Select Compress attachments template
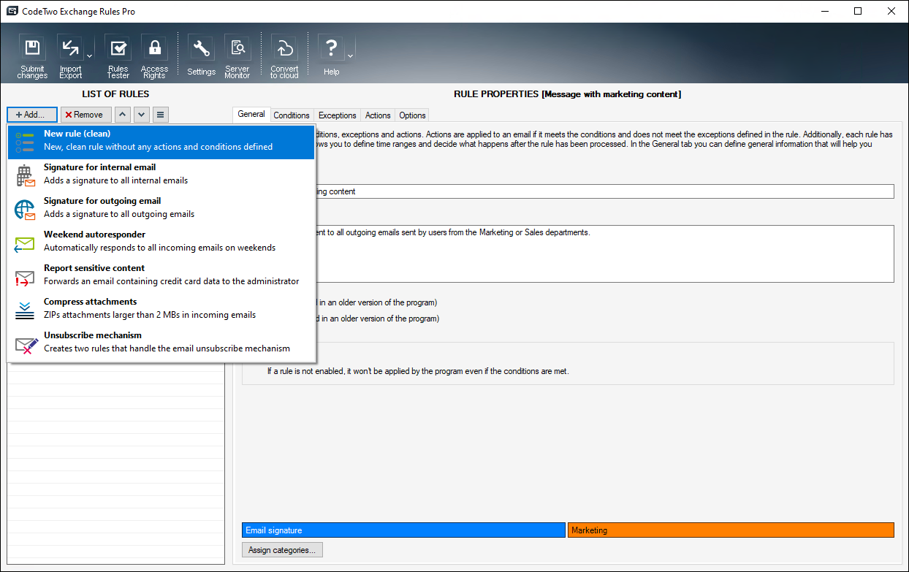 (161, 309)
